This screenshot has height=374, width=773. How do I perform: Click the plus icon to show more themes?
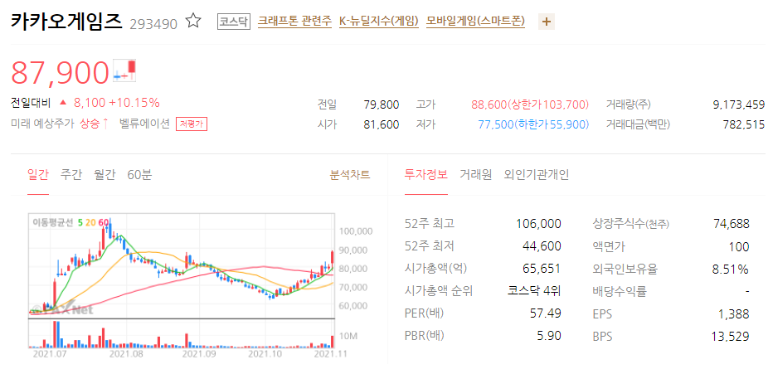click(547, 22)
